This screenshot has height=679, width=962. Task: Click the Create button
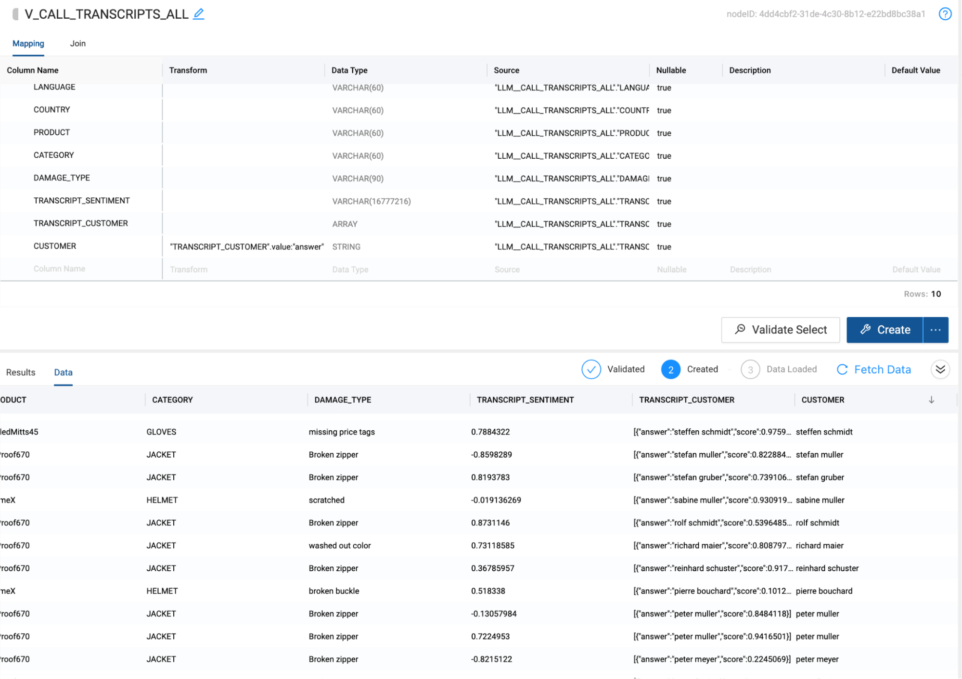(885, 330)
